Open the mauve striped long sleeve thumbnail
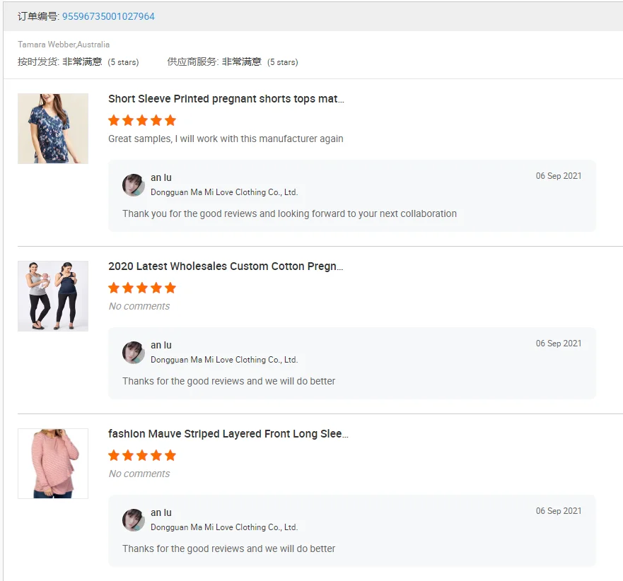Image resolution: width=623 pixels, height=581 pixels. [53, 464]
